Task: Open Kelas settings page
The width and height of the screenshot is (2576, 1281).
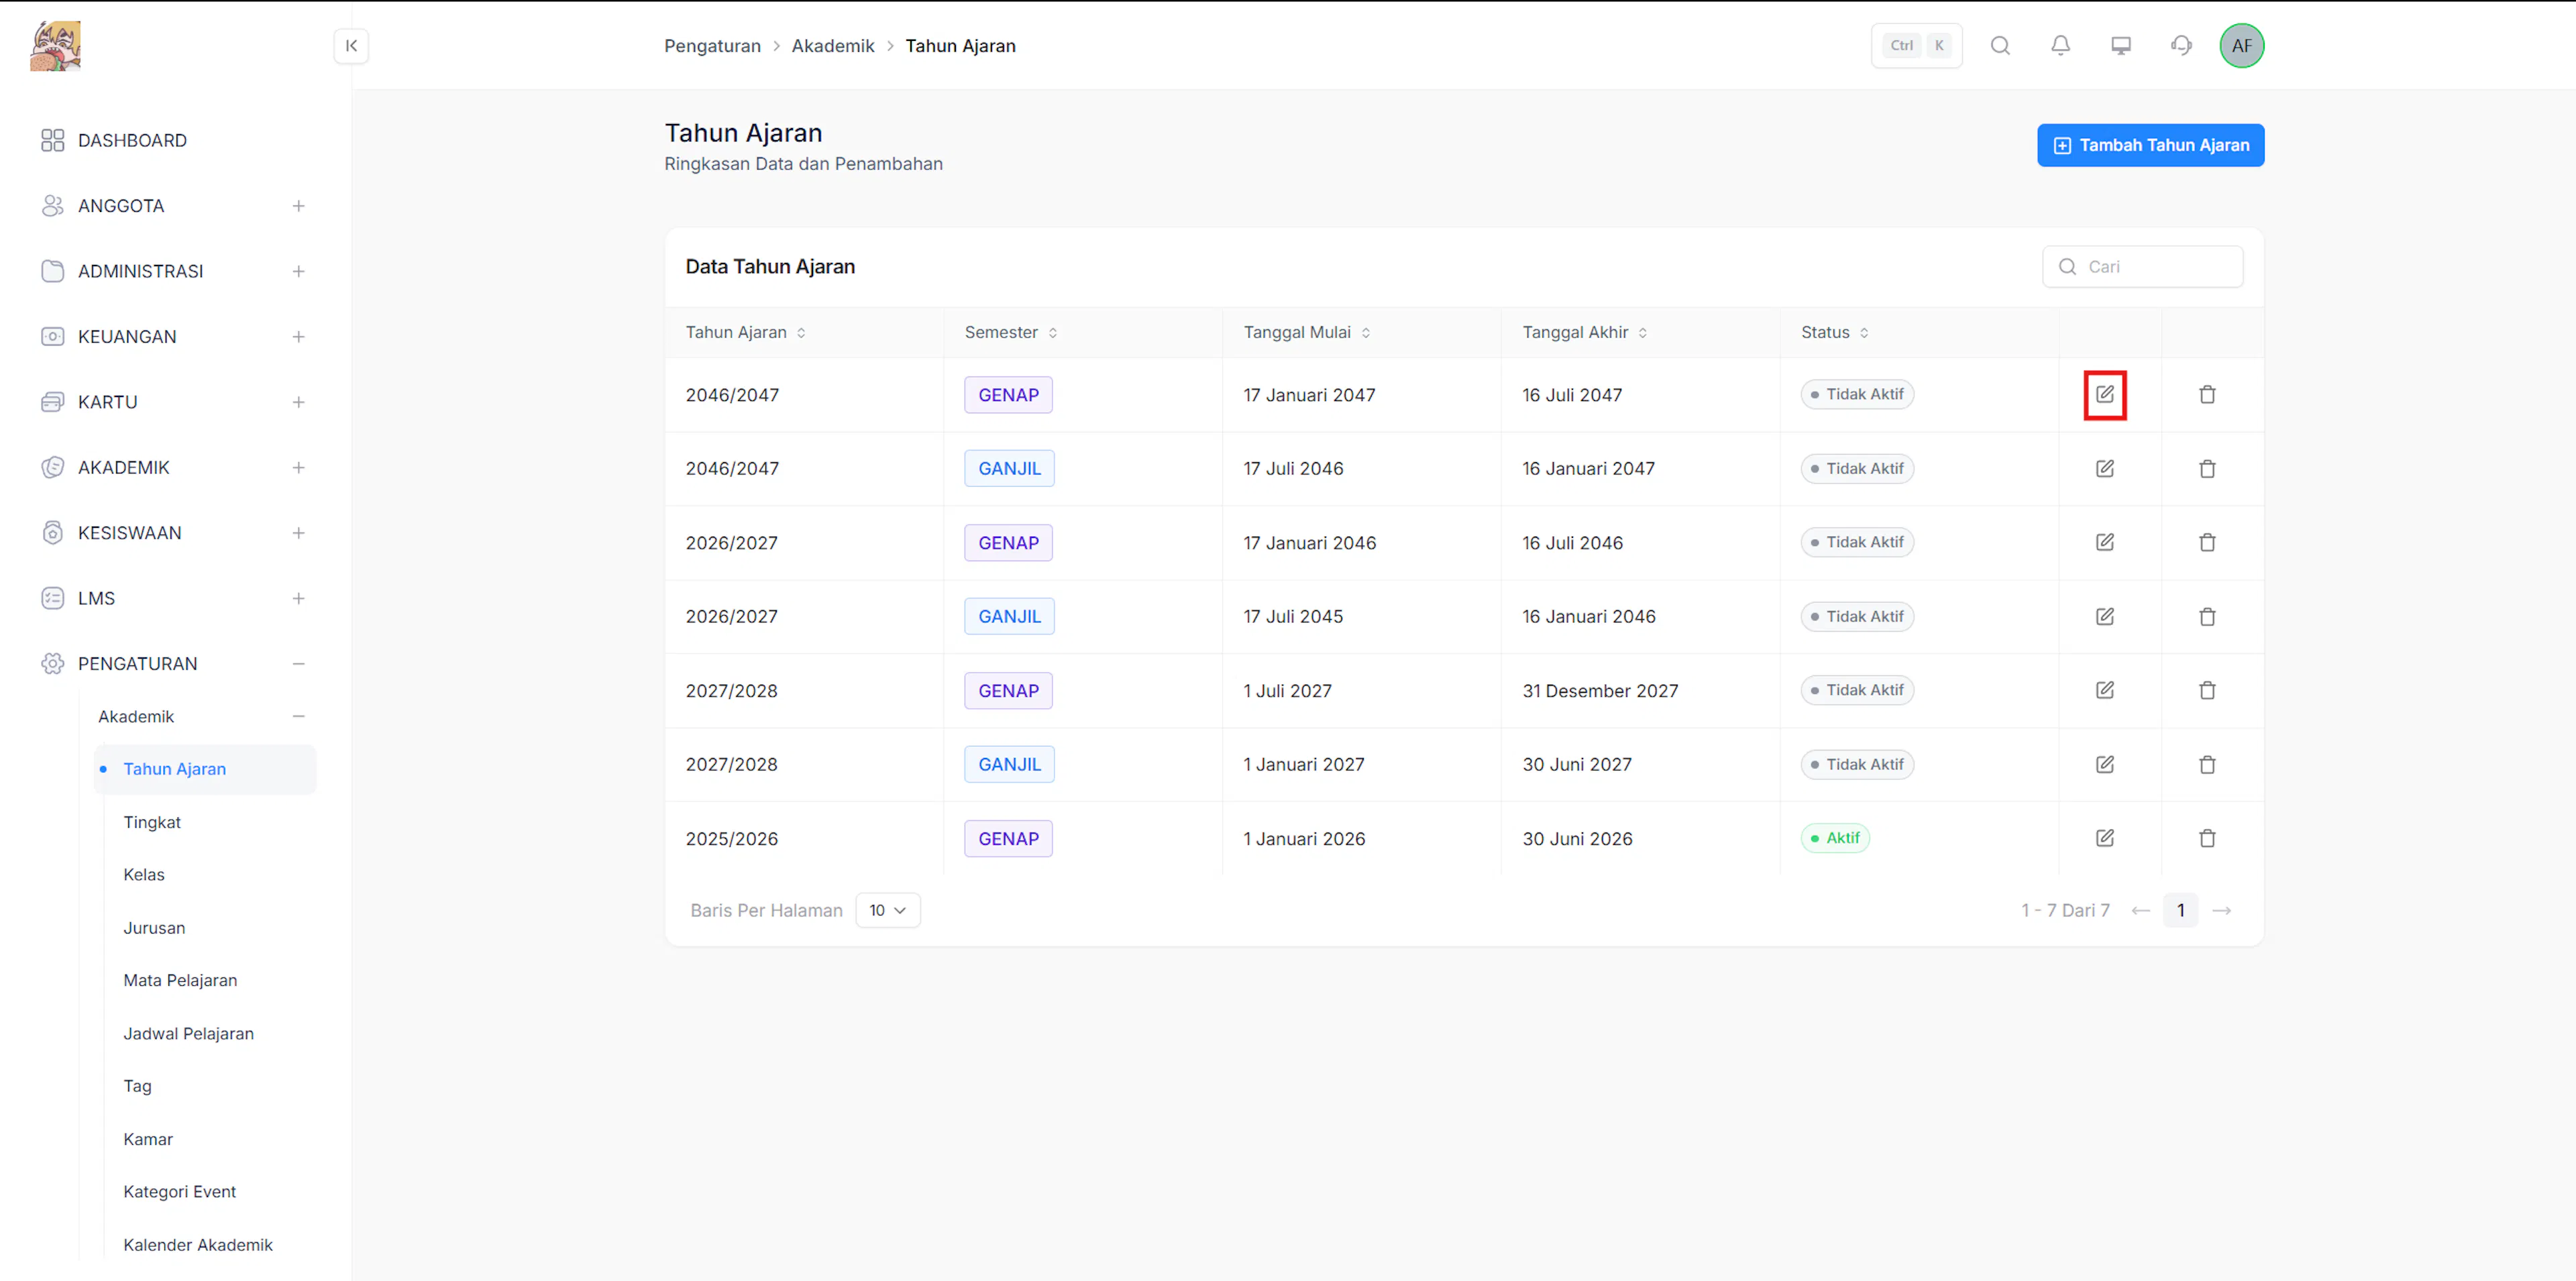Action: click(144, 875)
